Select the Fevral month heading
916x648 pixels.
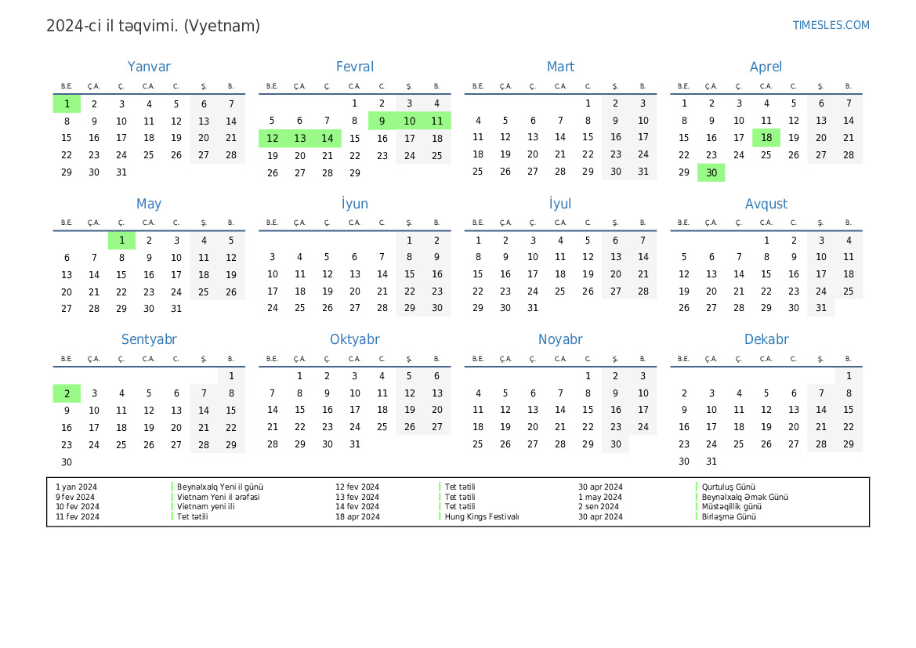pos(355,67)
